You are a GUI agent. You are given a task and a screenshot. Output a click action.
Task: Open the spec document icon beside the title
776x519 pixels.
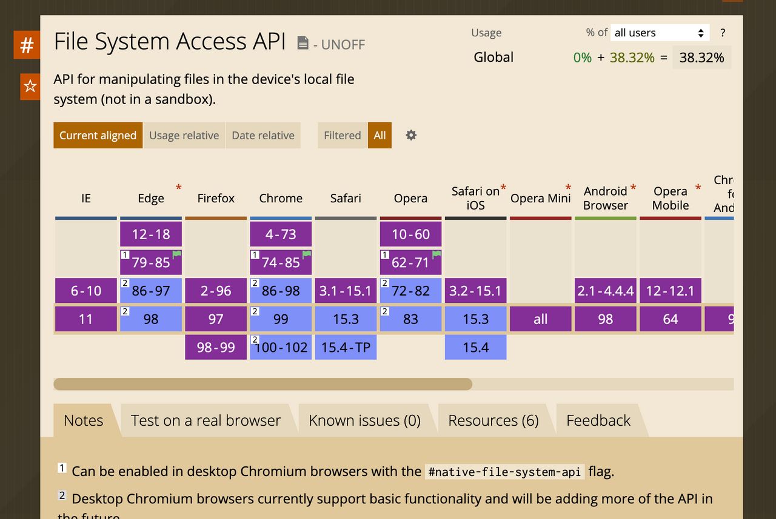click(301, 44)
